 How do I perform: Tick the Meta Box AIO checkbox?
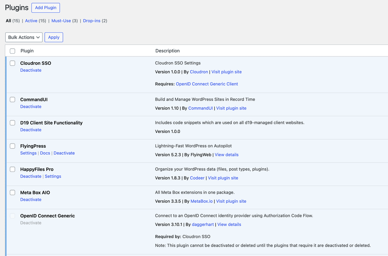click(x=13, y=193)
